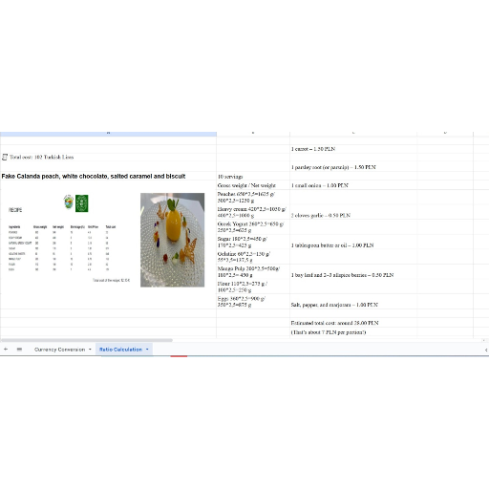
Task: Select the peach dessert photo
Action: [173, 240]
